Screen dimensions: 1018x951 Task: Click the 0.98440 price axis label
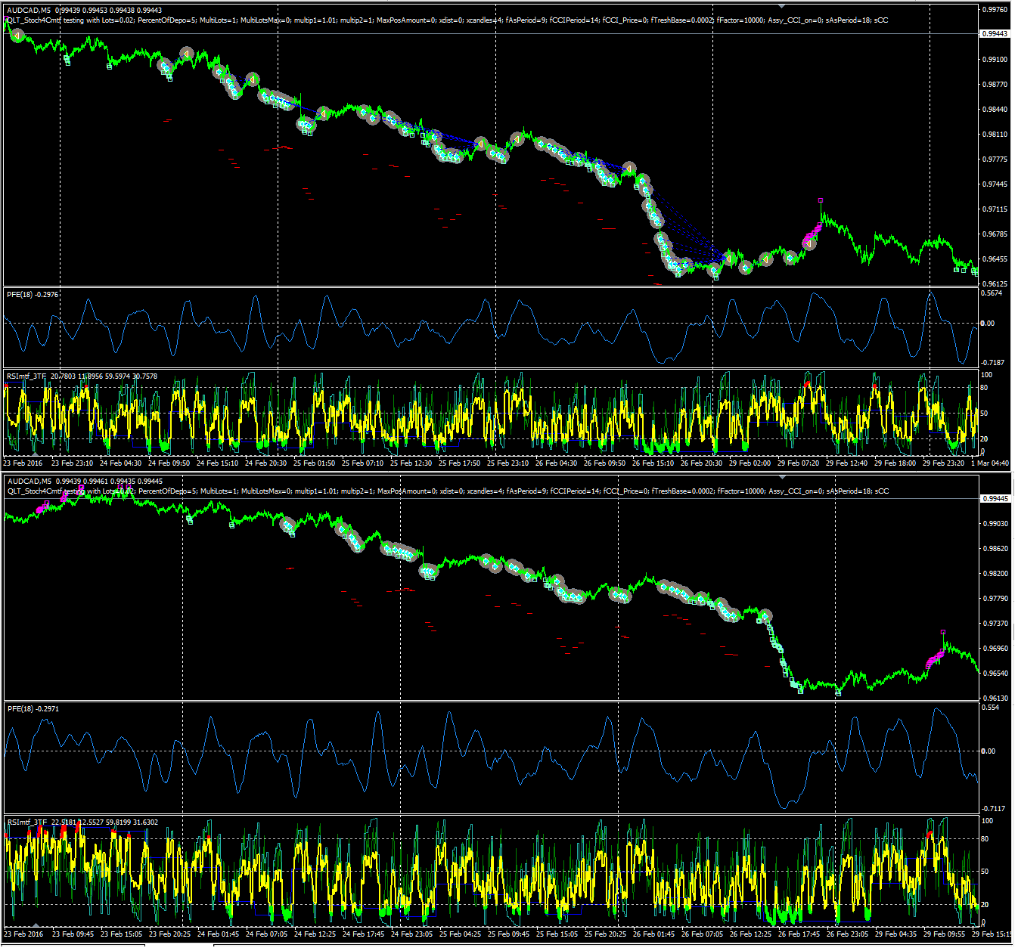(995, 109)
